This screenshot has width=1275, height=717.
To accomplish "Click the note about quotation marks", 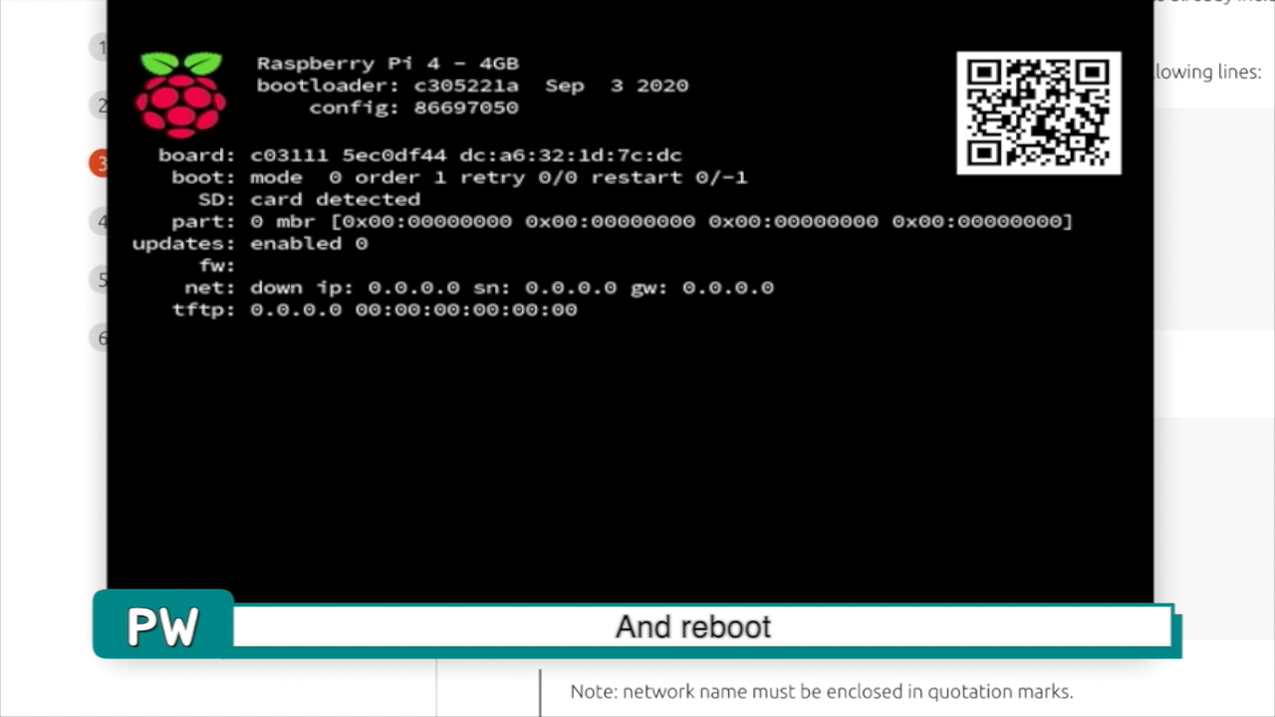I will pos(822,691).
